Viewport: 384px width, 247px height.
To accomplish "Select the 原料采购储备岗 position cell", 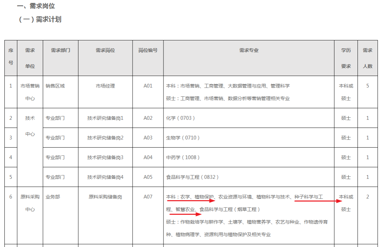I will coord(105,197).
